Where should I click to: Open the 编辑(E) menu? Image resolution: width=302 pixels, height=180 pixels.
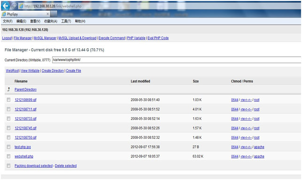point(21,21)
